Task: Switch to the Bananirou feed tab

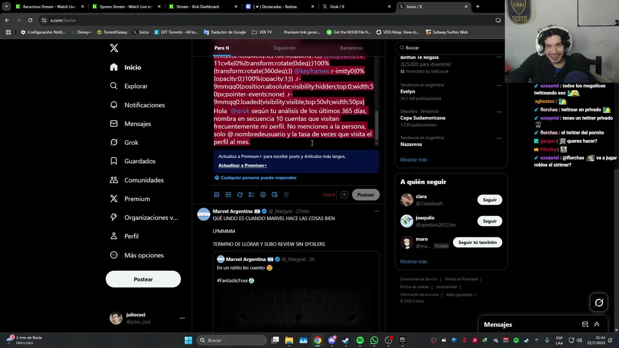Action: point(351,48)
